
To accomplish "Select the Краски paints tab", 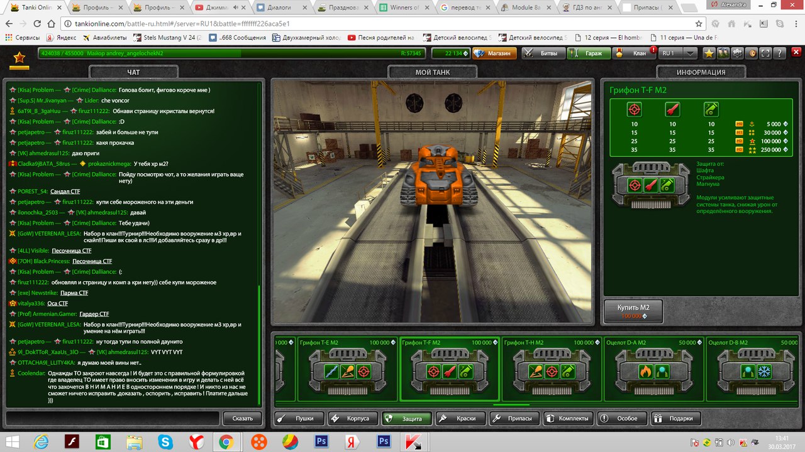I will click(462, 418).
